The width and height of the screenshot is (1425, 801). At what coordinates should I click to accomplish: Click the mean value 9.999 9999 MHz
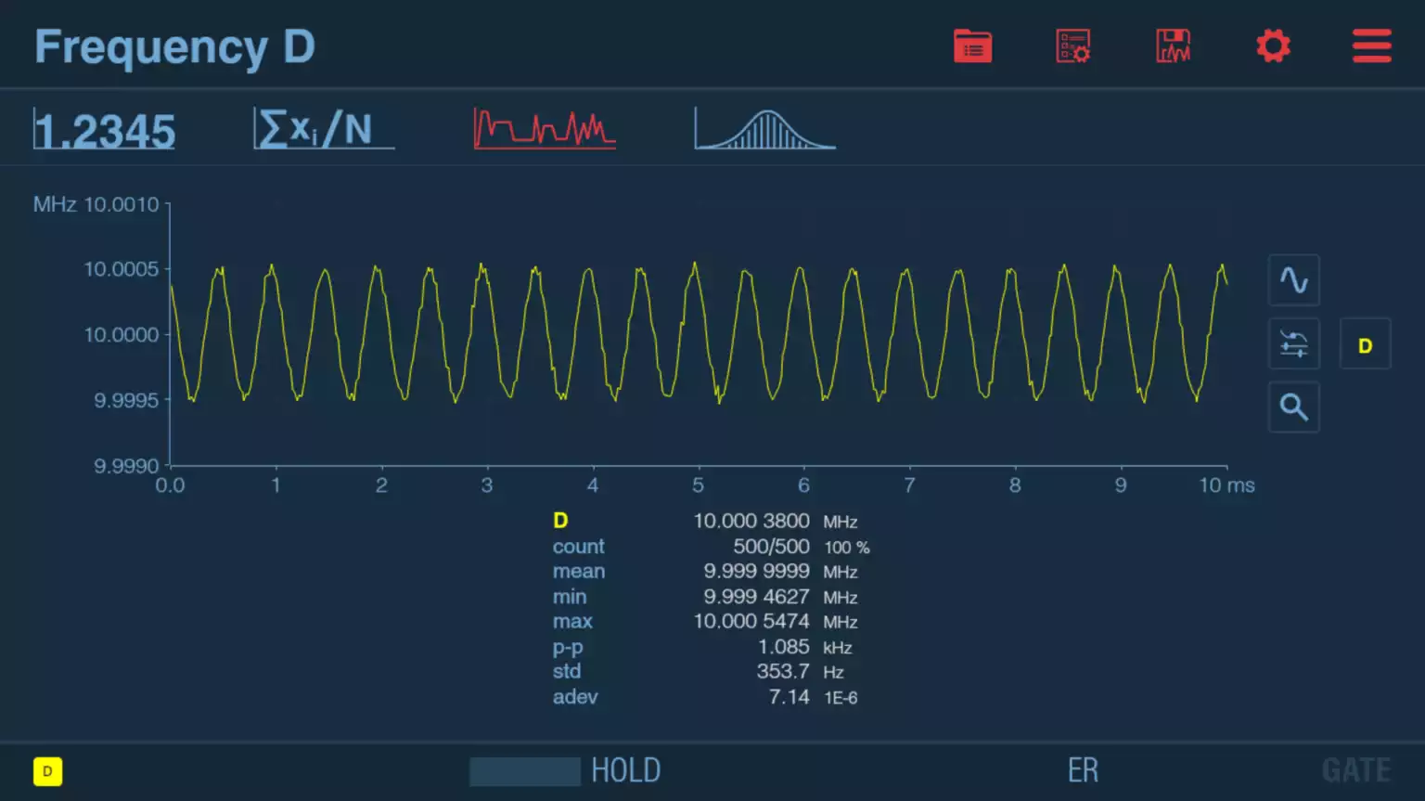[755, 572]
